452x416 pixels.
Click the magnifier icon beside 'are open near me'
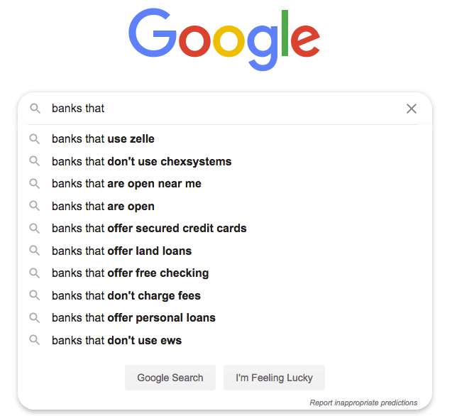[35, 183]
